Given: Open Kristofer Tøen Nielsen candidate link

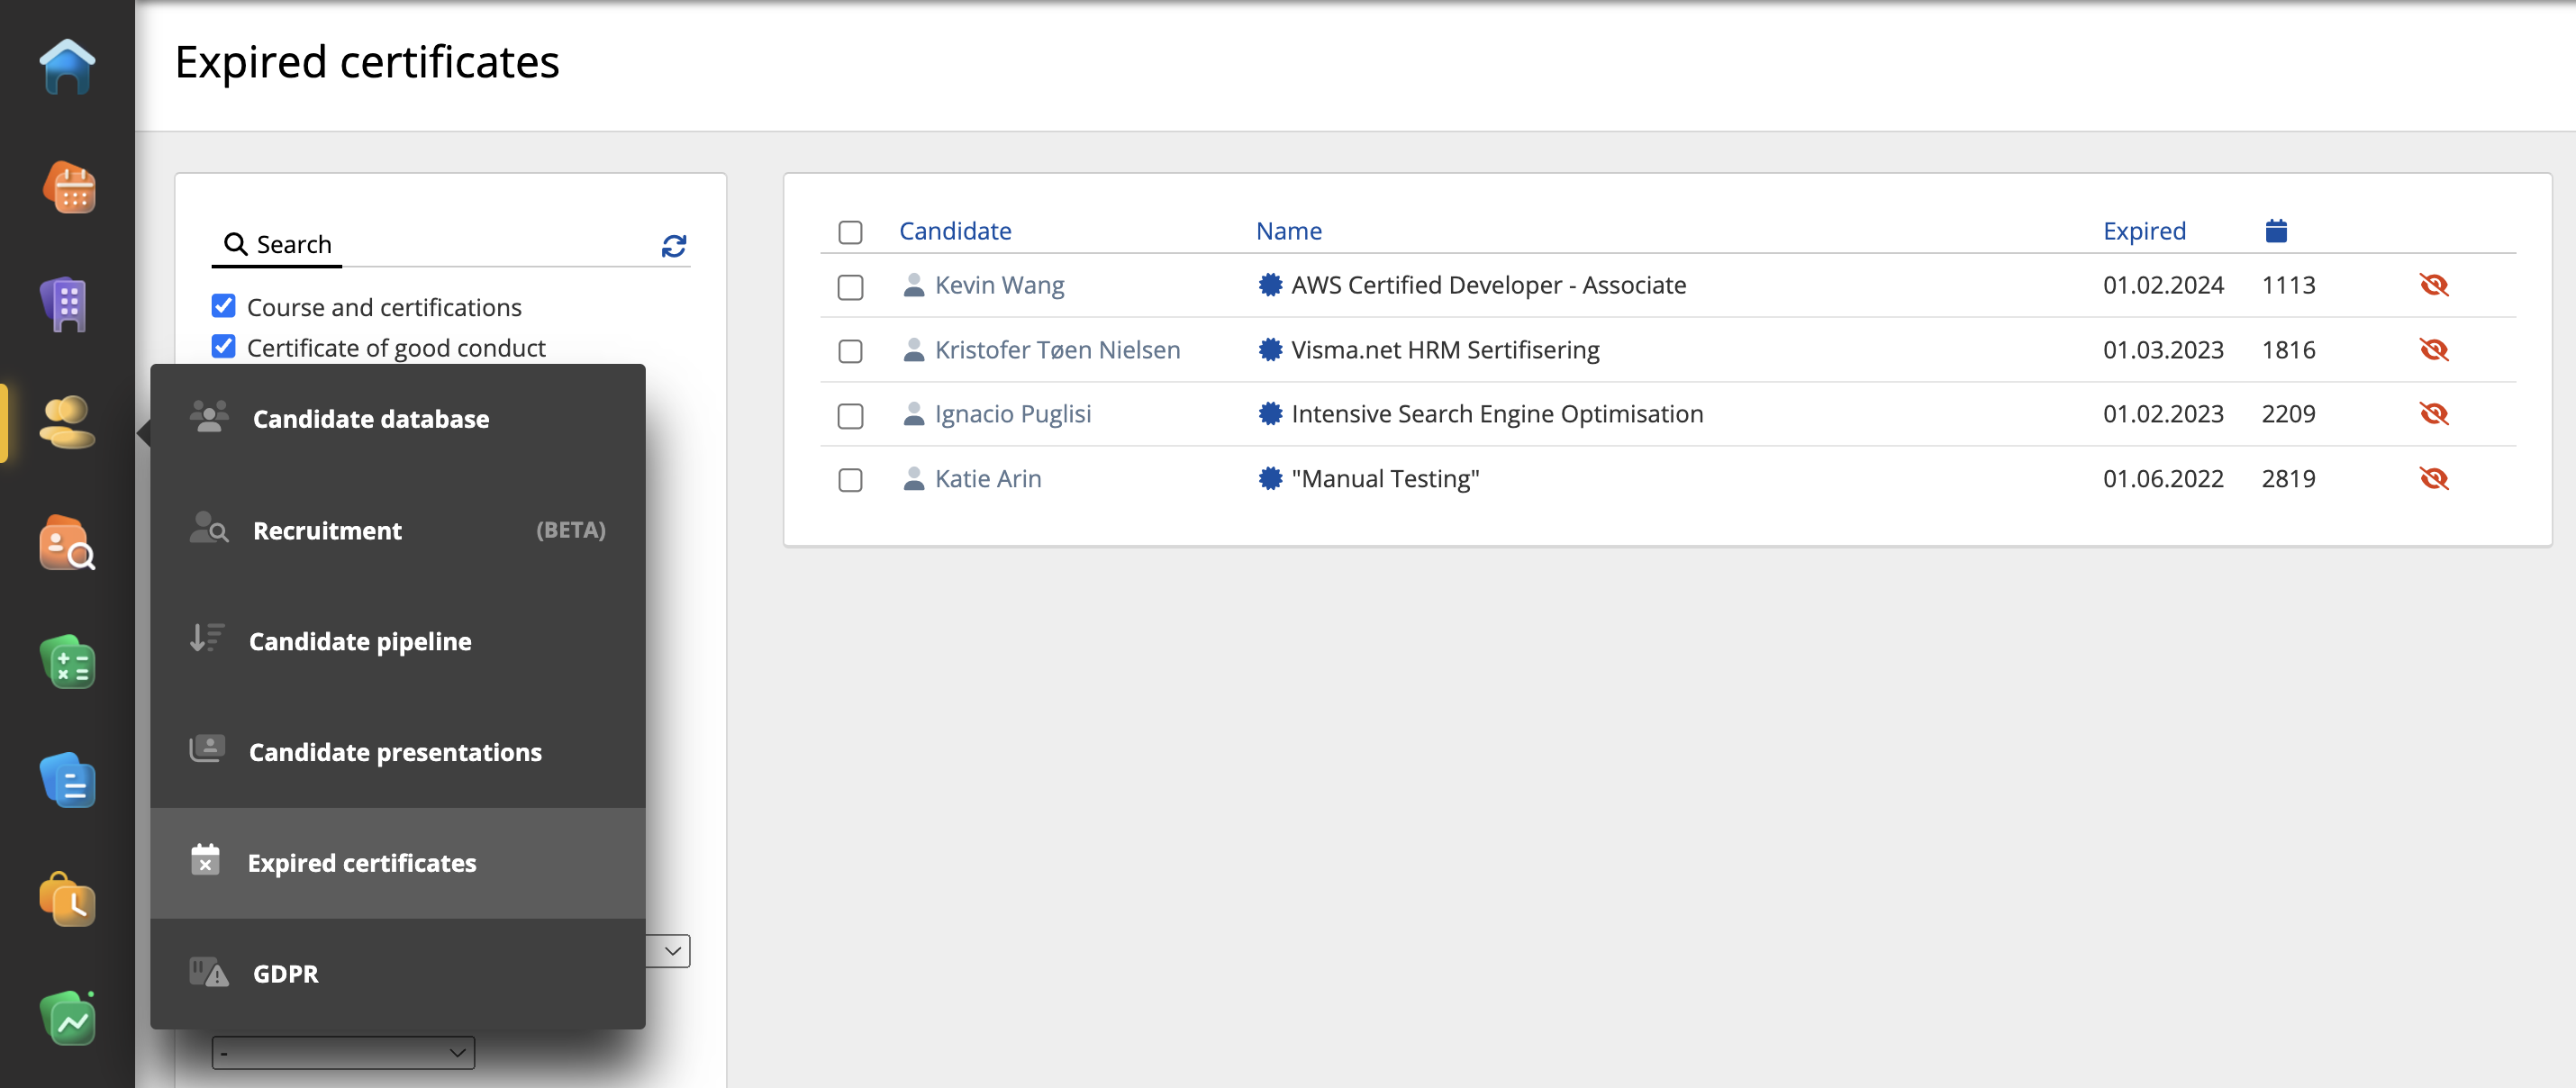Looking at the screenshot, I should coord(1057,350).
